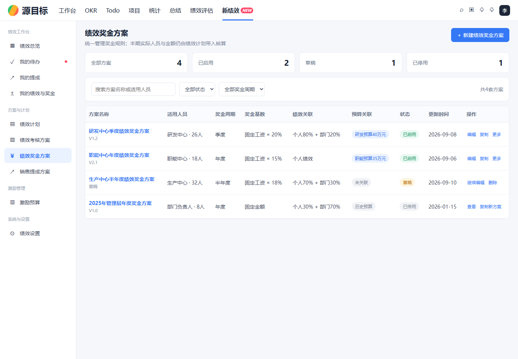Viewport: 518px width, 359px height.
Task: Click 继续编辑 for 生产中心 draft
Action: (476, 183)
